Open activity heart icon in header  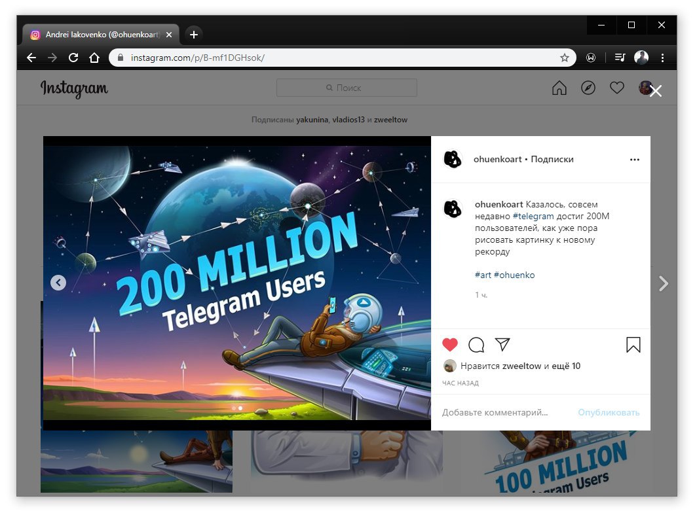[617, 88]
